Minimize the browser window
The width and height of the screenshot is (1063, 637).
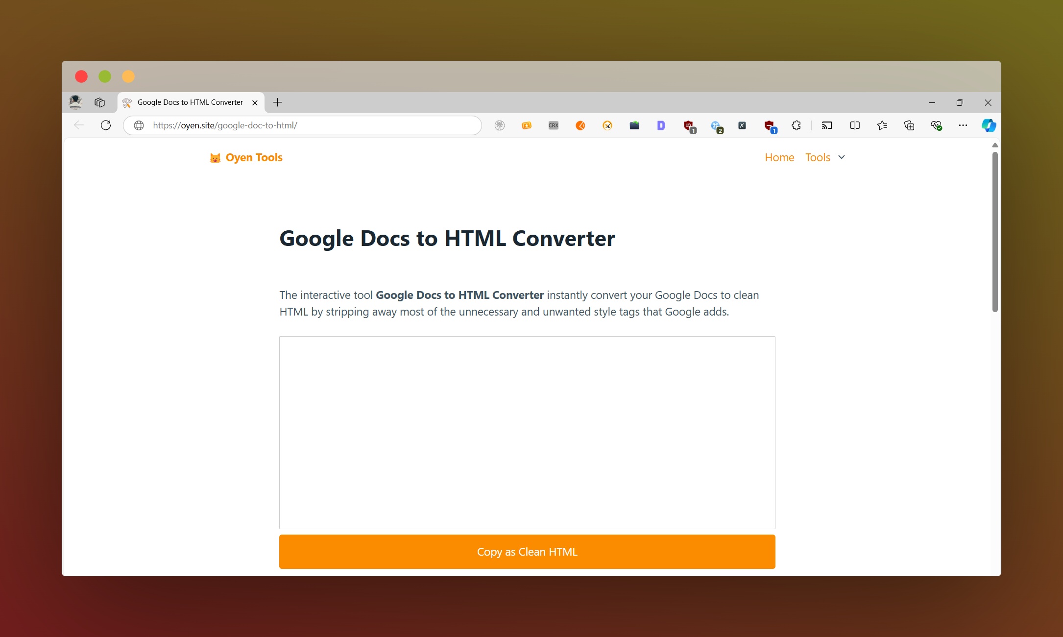pyautogui.click(x=932, y=102)
